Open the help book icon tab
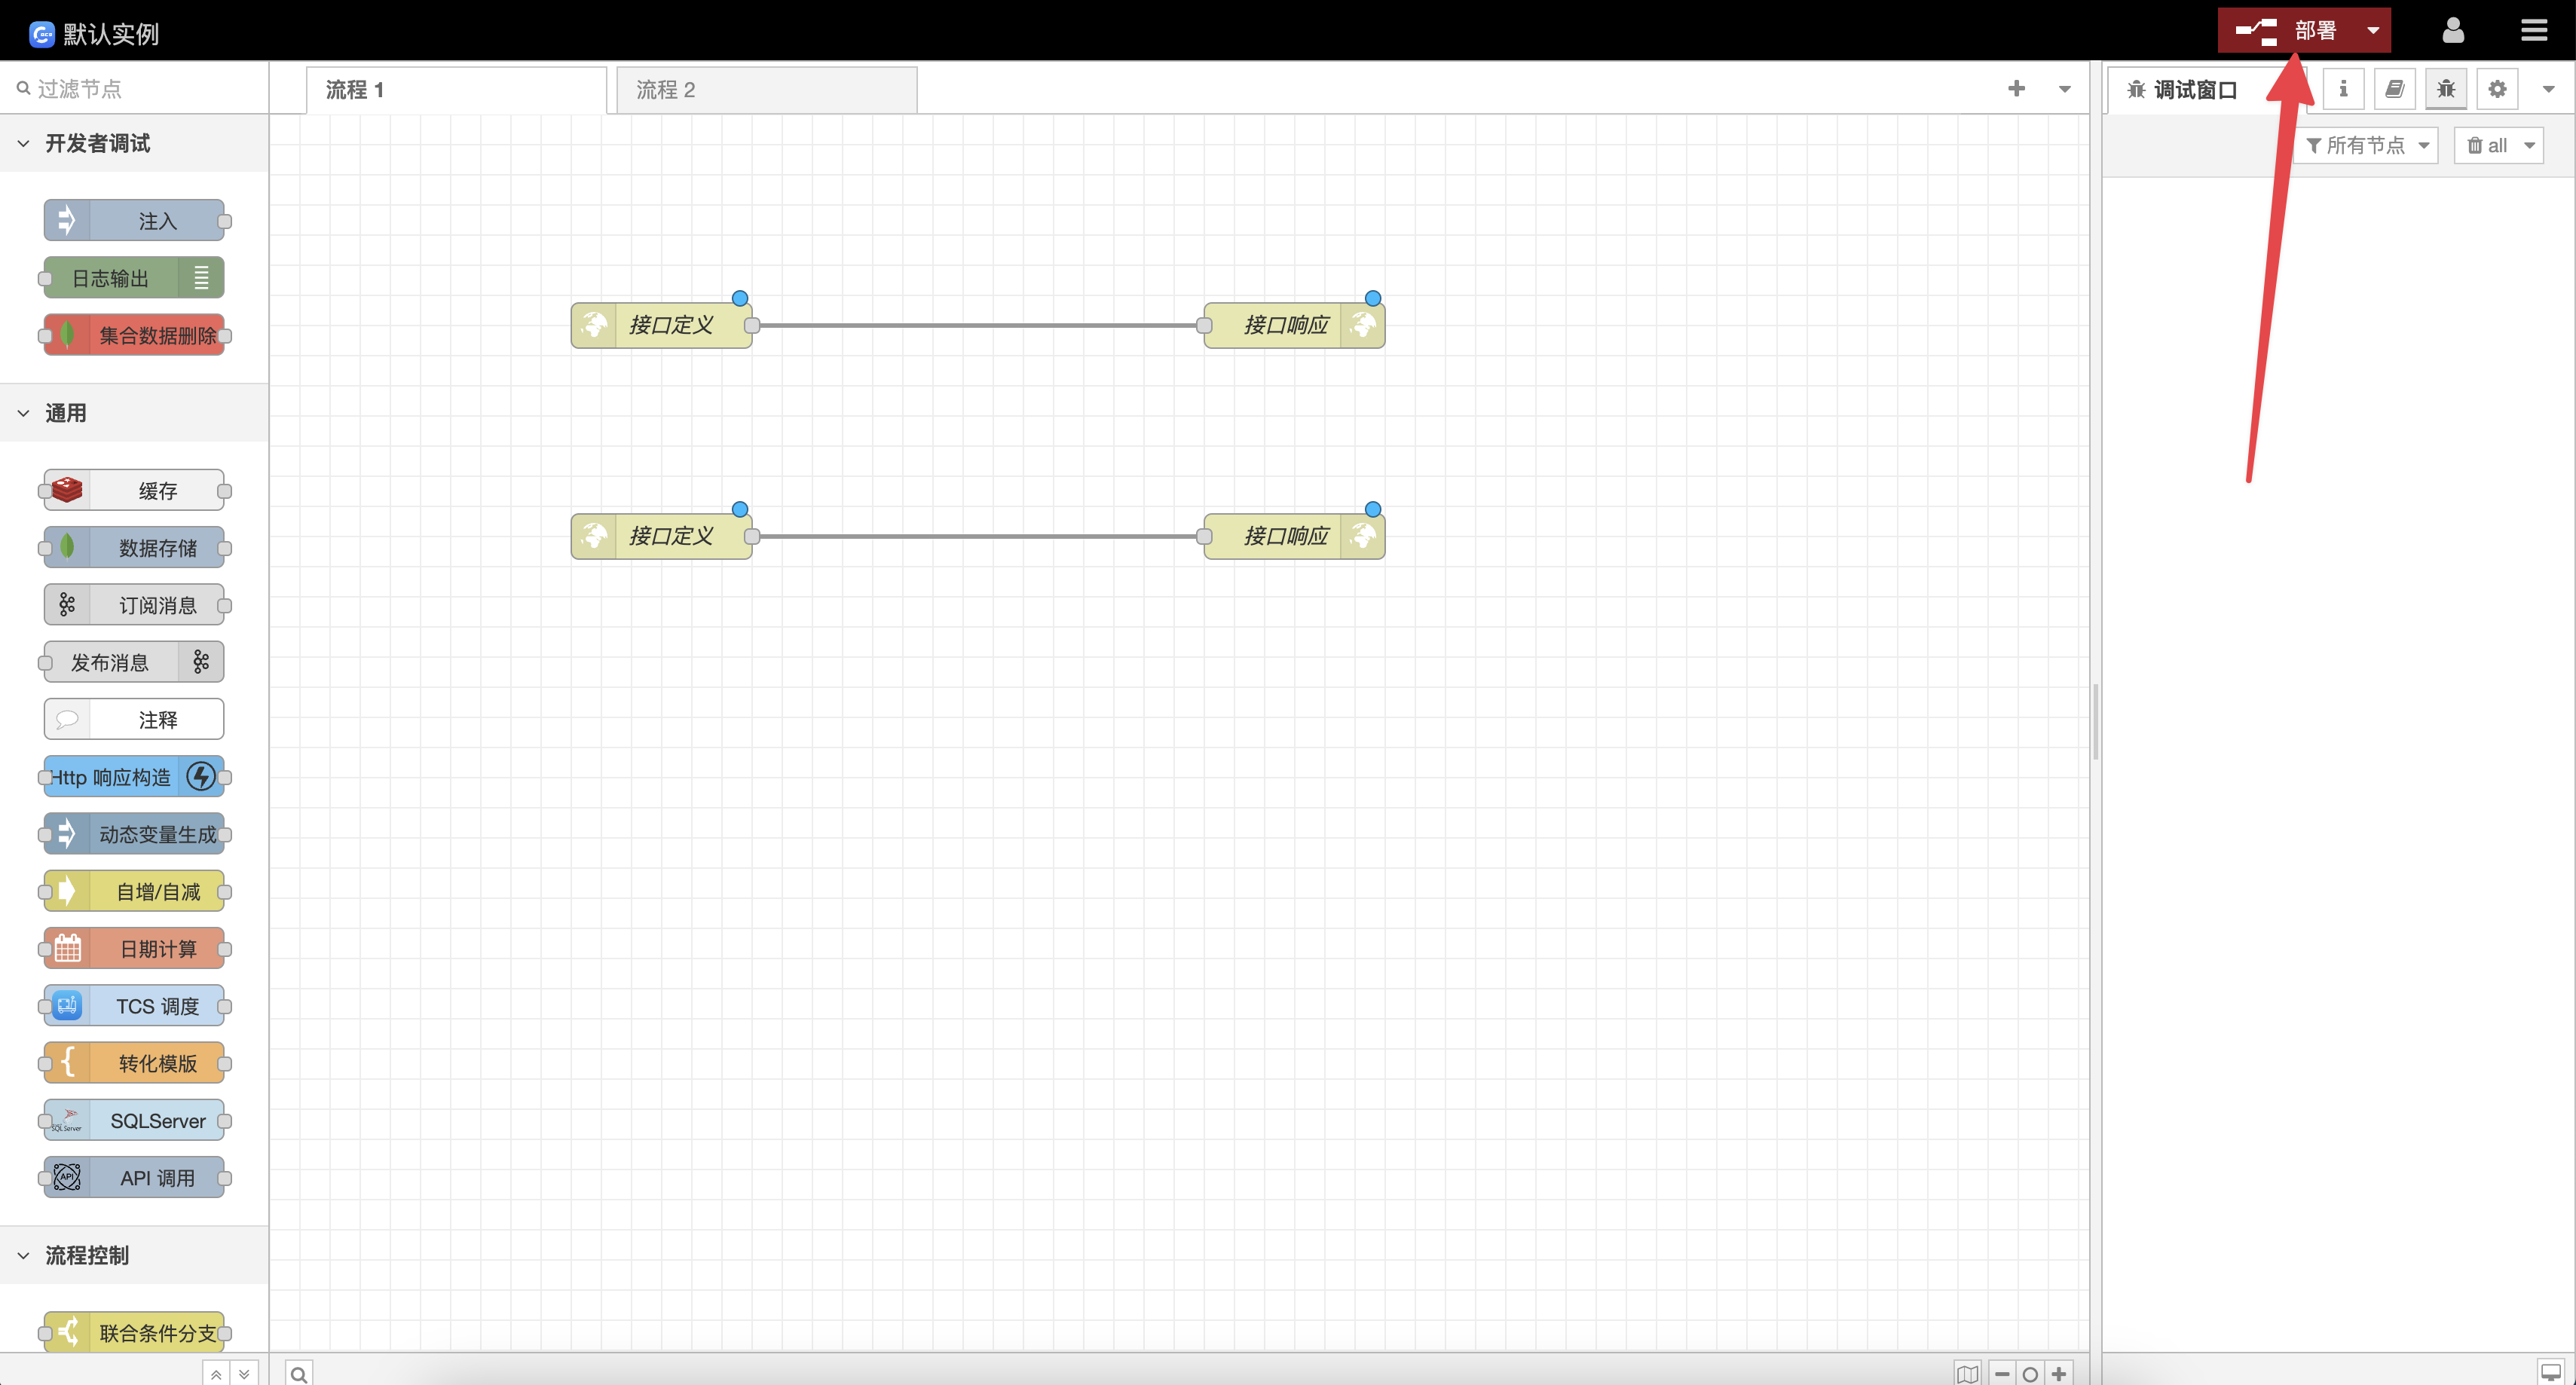Image resolution: width=2576 pixels, height=1385 pixels. [x=2394, y=89]
